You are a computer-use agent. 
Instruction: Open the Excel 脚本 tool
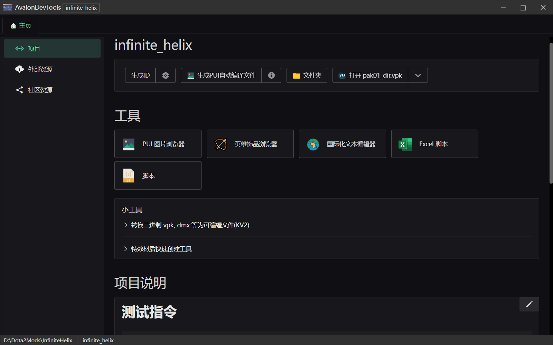[435, 144]
